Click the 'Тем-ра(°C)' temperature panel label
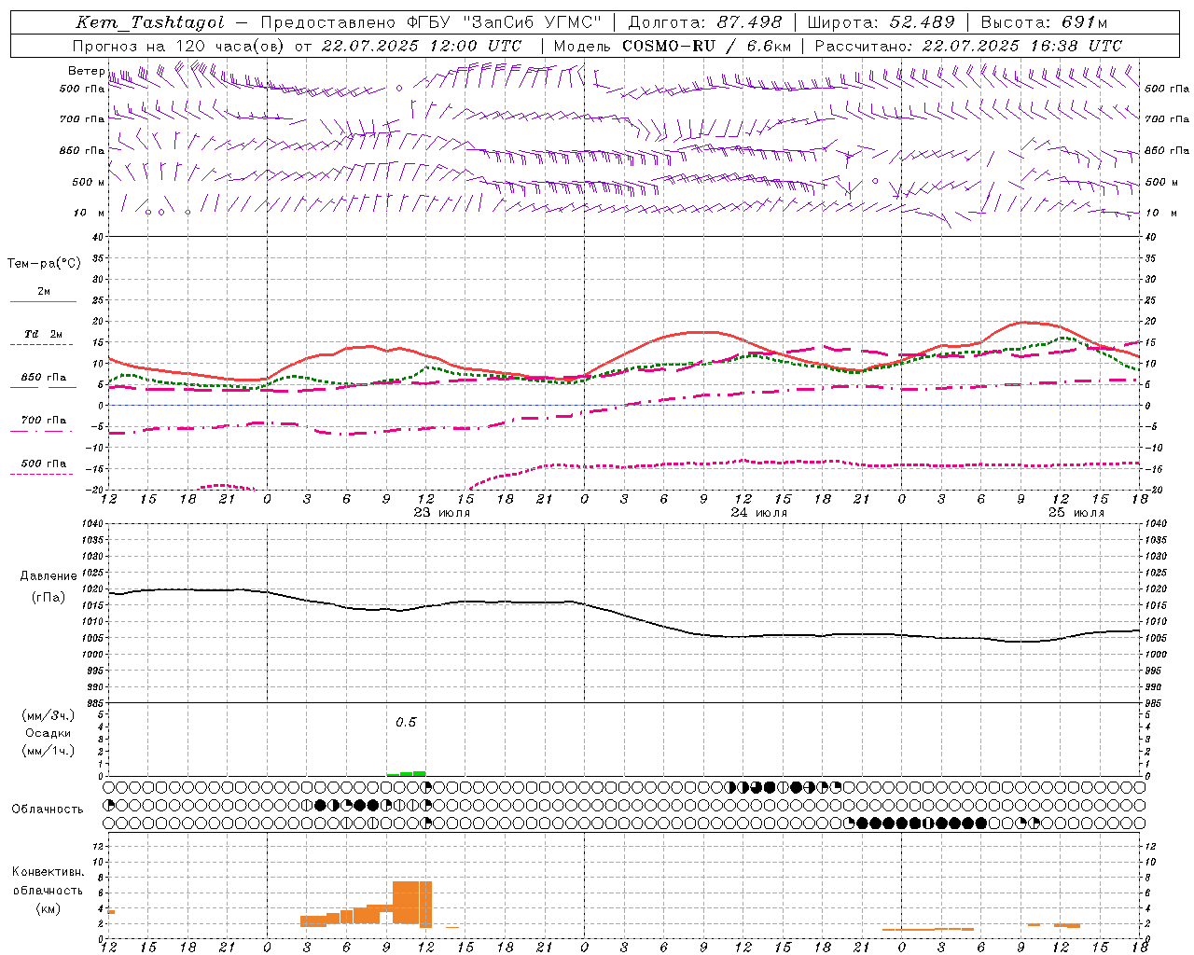The image size is (1194, 955). tap(44, 264)
